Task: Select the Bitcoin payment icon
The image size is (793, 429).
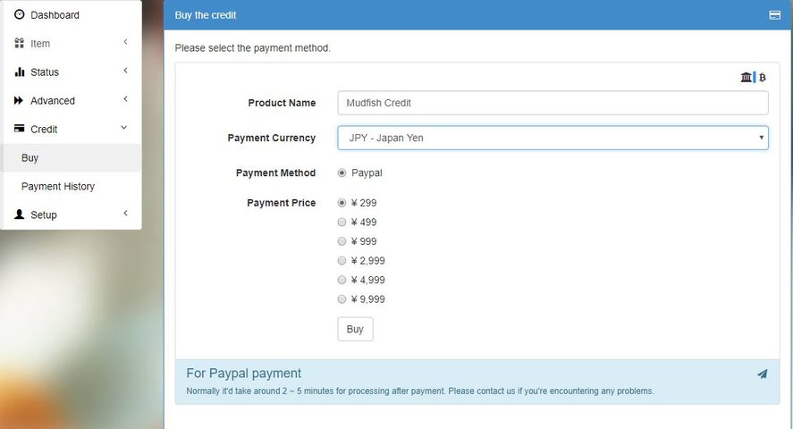Action: 762,78
